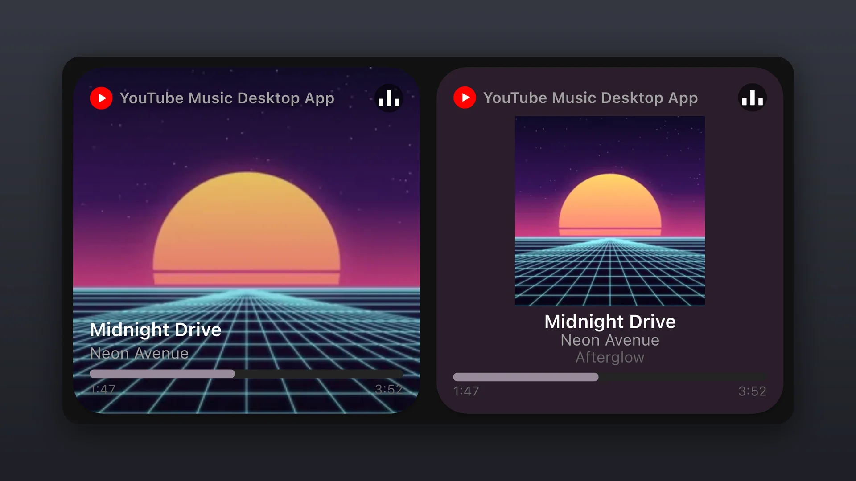This screenshot has height=481, width=856.
Task: Click the 1:47 elapsed time in left widget
Action: 103,389
